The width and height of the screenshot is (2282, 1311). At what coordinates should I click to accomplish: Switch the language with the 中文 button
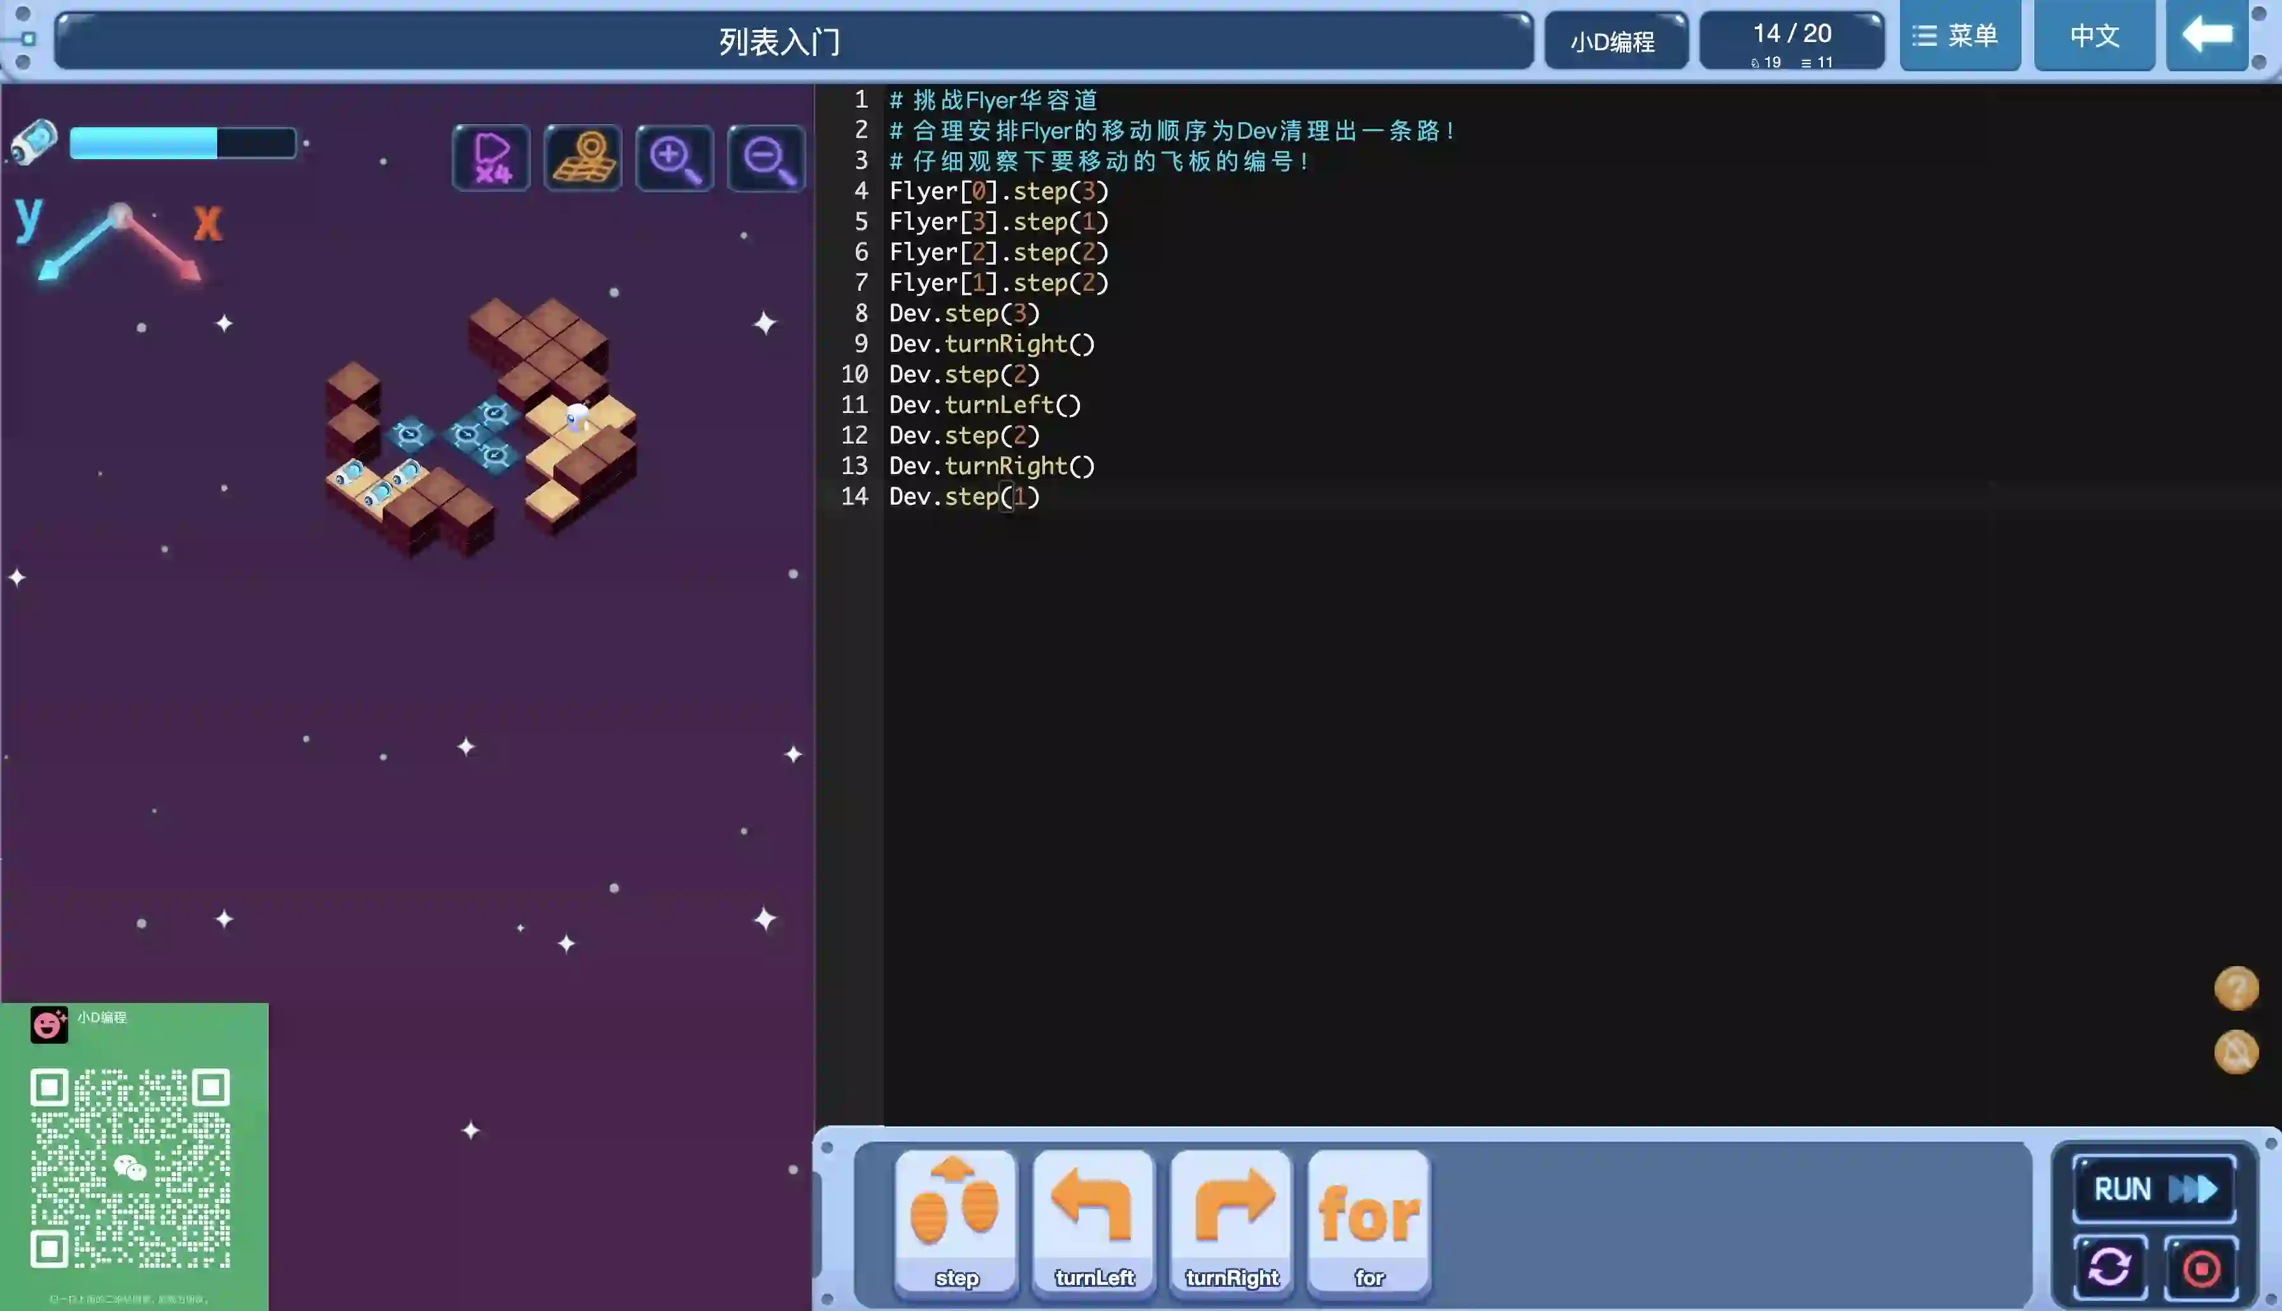pyautogui.click(x=2094, y=36)
